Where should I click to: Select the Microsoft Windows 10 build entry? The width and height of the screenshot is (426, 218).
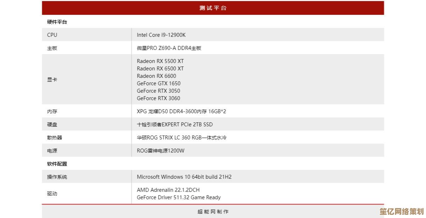click(184, 177)
